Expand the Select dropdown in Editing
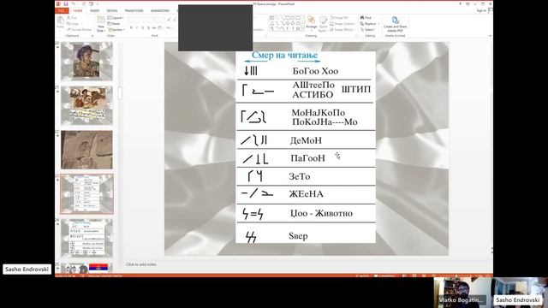This screenshot has height=308, width=548. [367, 29]
